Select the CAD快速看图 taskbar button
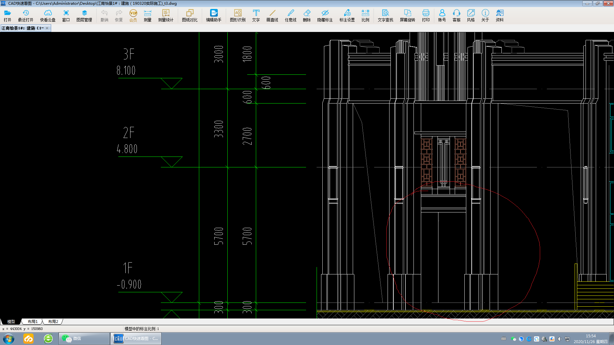 [136, 339]
